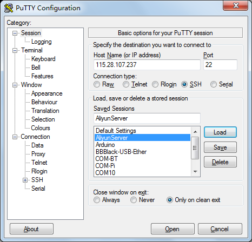This screenshot has height=242, width=252.
Task: Select COM-BT saved session
Action: (x=142, y=159)
